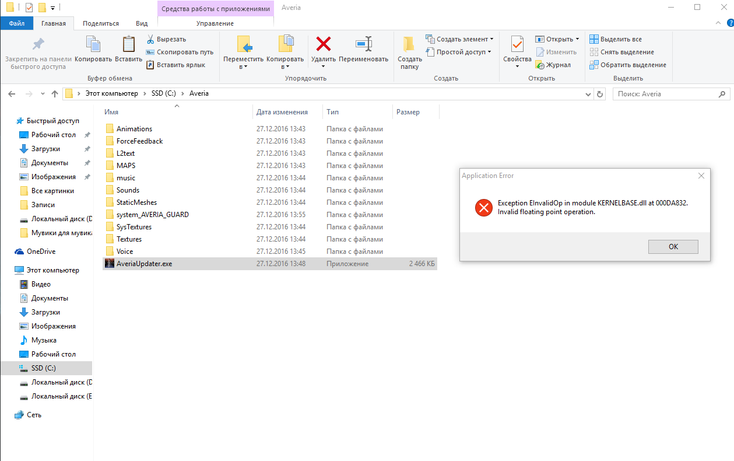The height and width of the screenshot is (461, 734).
Task: Click the Вырезать scissors icon
Action: click(x=150, y=39)
